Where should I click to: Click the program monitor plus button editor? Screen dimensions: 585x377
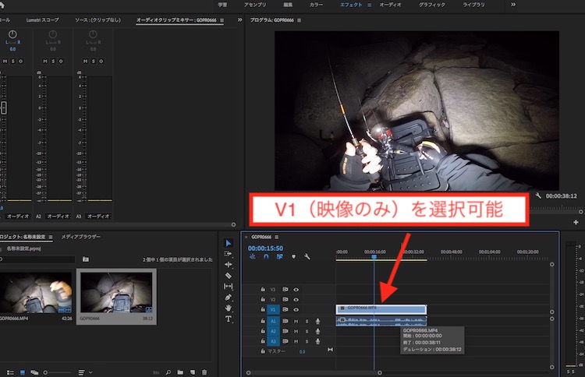point(576,223)
